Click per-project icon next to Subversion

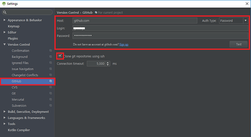(51, 105)
